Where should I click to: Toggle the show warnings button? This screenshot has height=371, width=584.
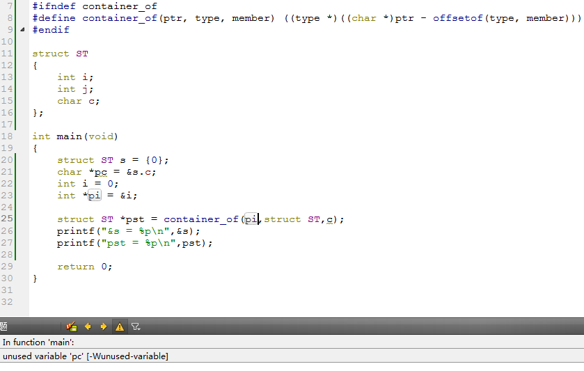coord(120,326)
